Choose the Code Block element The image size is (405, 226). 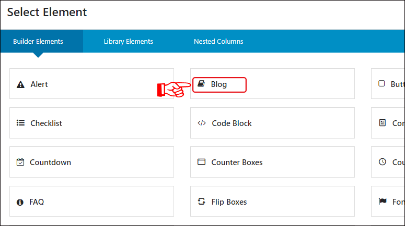(x=272, y=123)
